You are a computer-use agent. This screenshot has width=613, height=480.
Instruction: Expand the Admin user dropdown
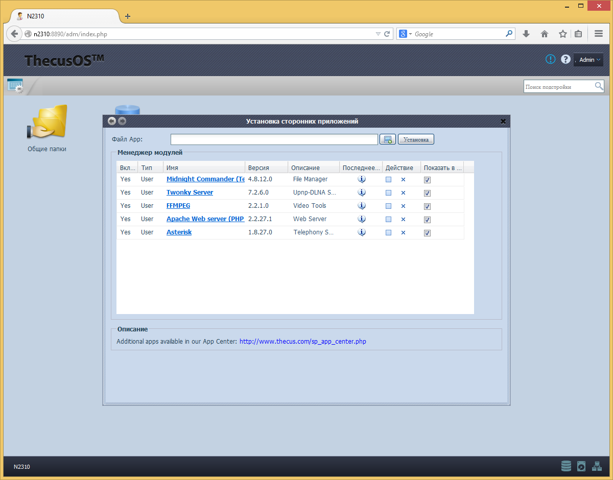tap(589, 60)
